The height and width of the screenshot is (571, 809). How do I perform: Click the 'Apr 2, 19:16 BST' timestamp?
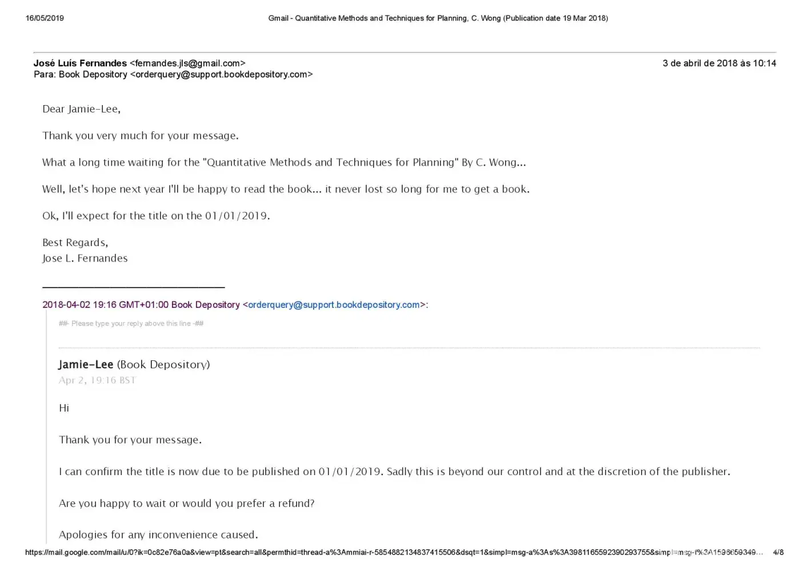[97, 380]
